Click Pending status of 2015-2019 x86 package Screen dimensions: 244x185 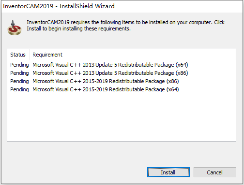19,81
